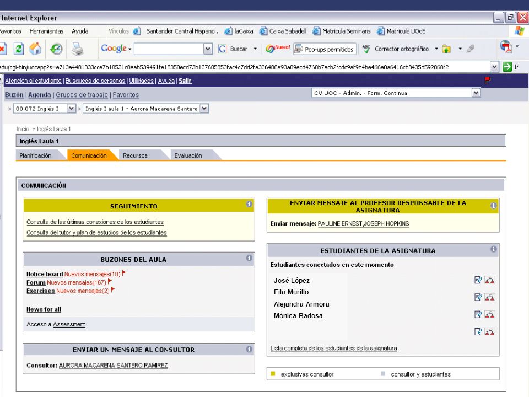529x397 pixels.
Task: Switch to Evaluación tab
Action: click(188, 155)
